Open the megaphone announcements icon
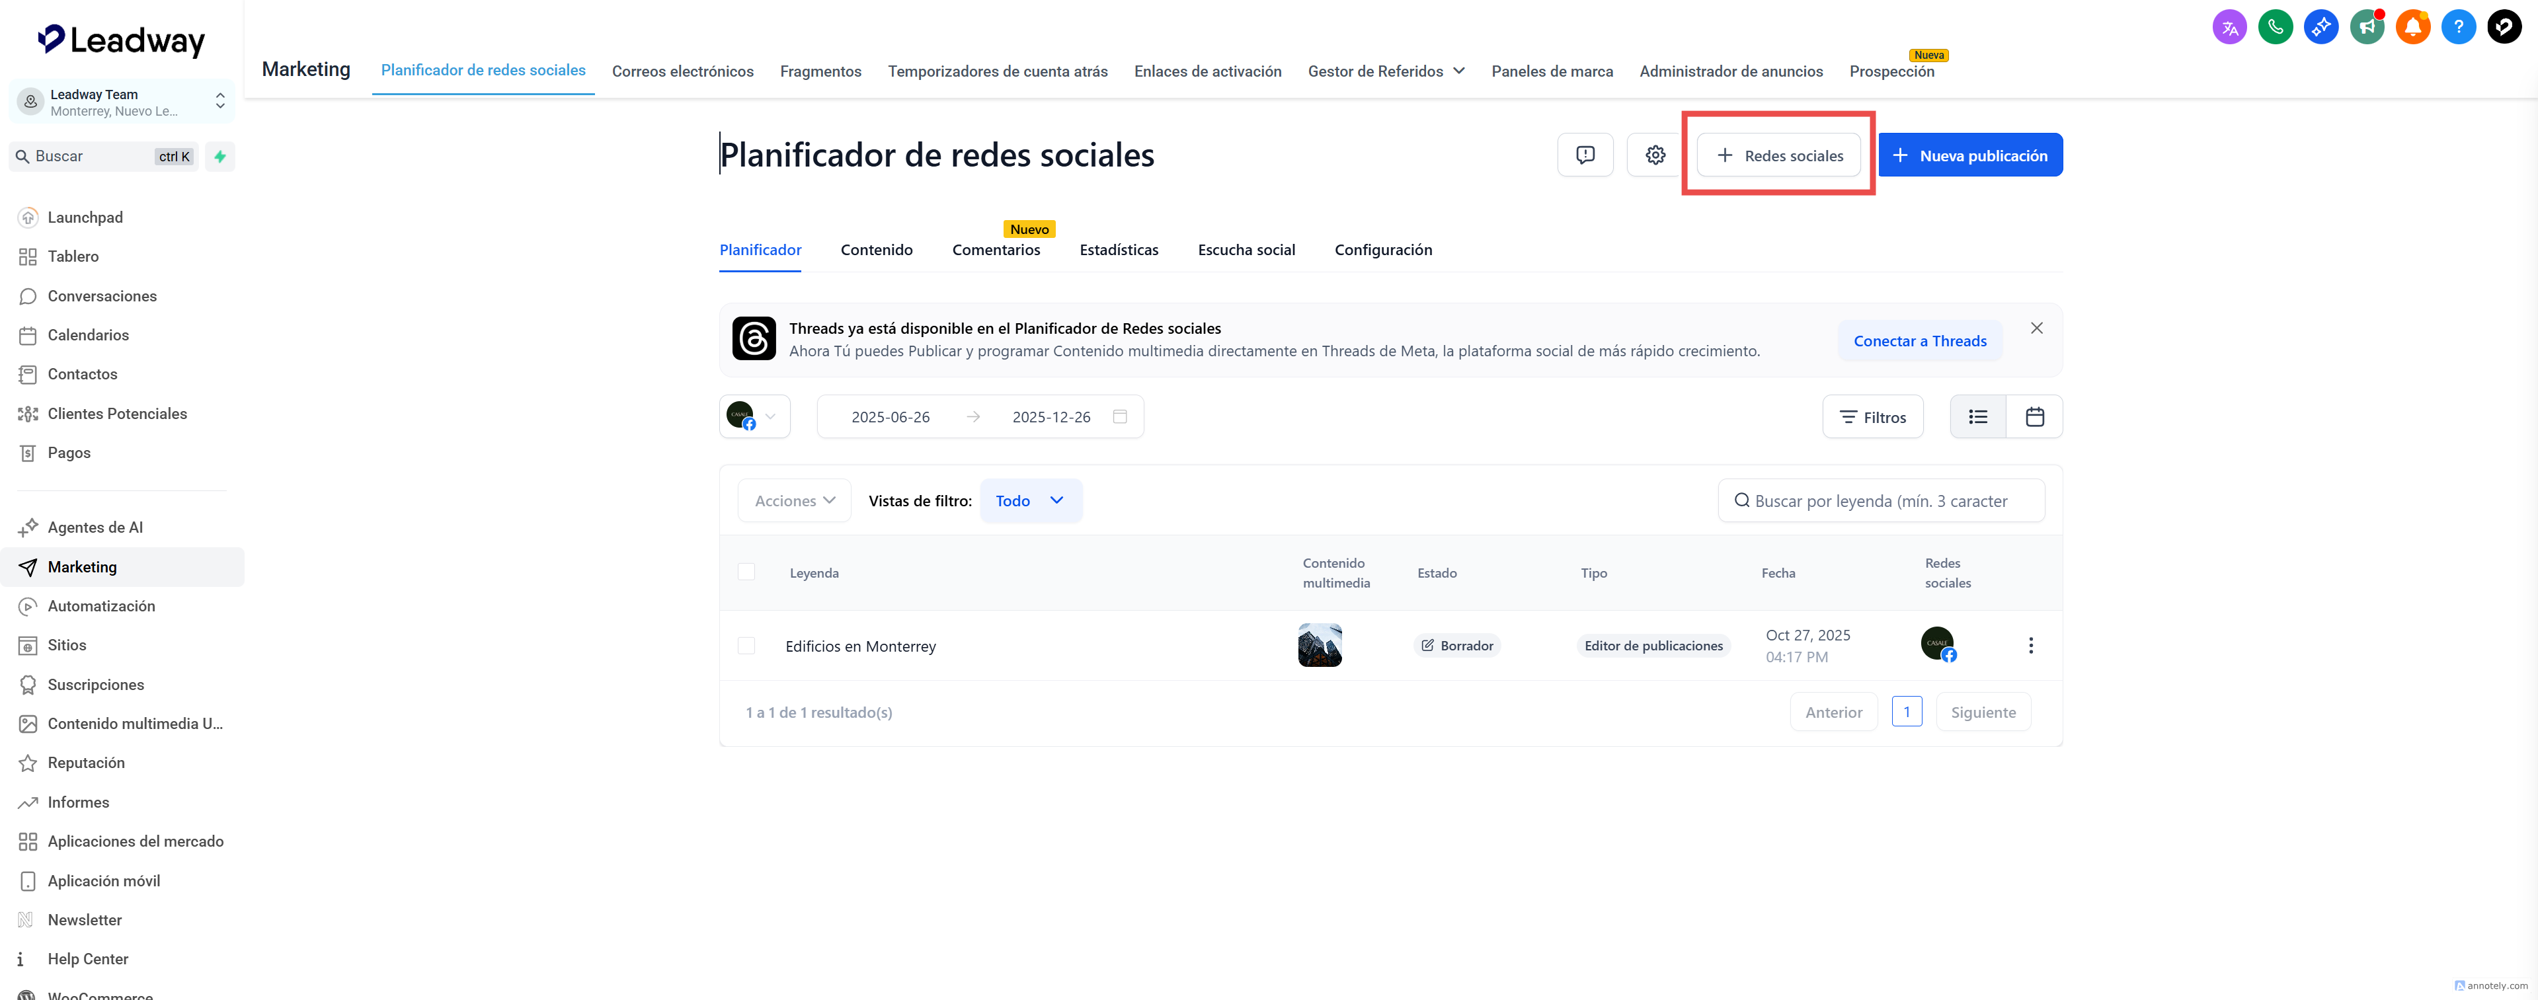The height and width of the screenshot is (1000, 2538). pos(2367,26)
